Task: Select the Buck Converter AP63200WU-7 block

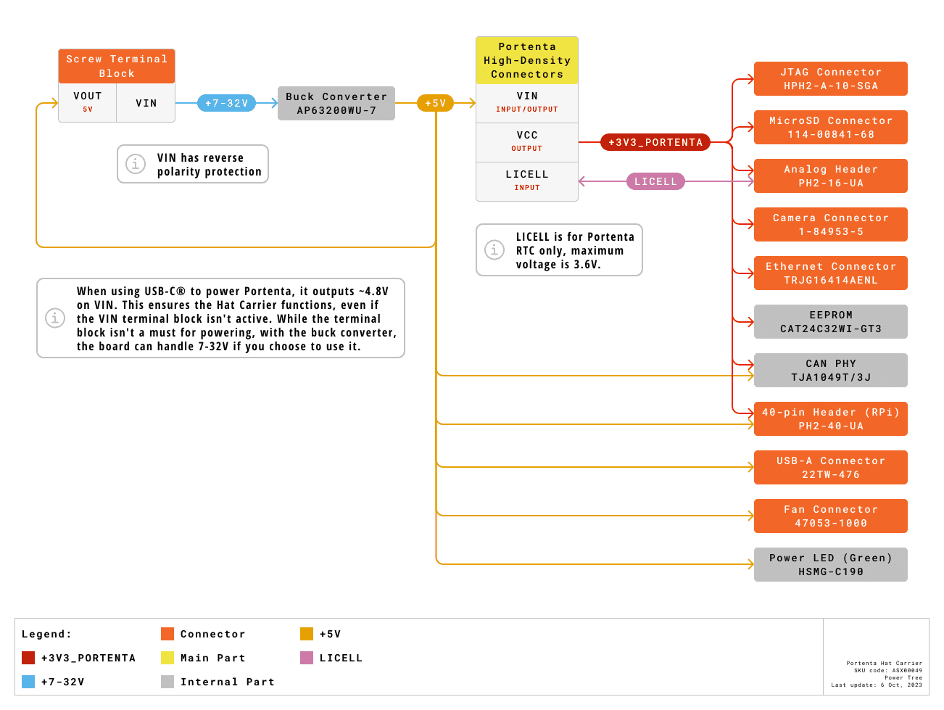Action: coord(336,104)
